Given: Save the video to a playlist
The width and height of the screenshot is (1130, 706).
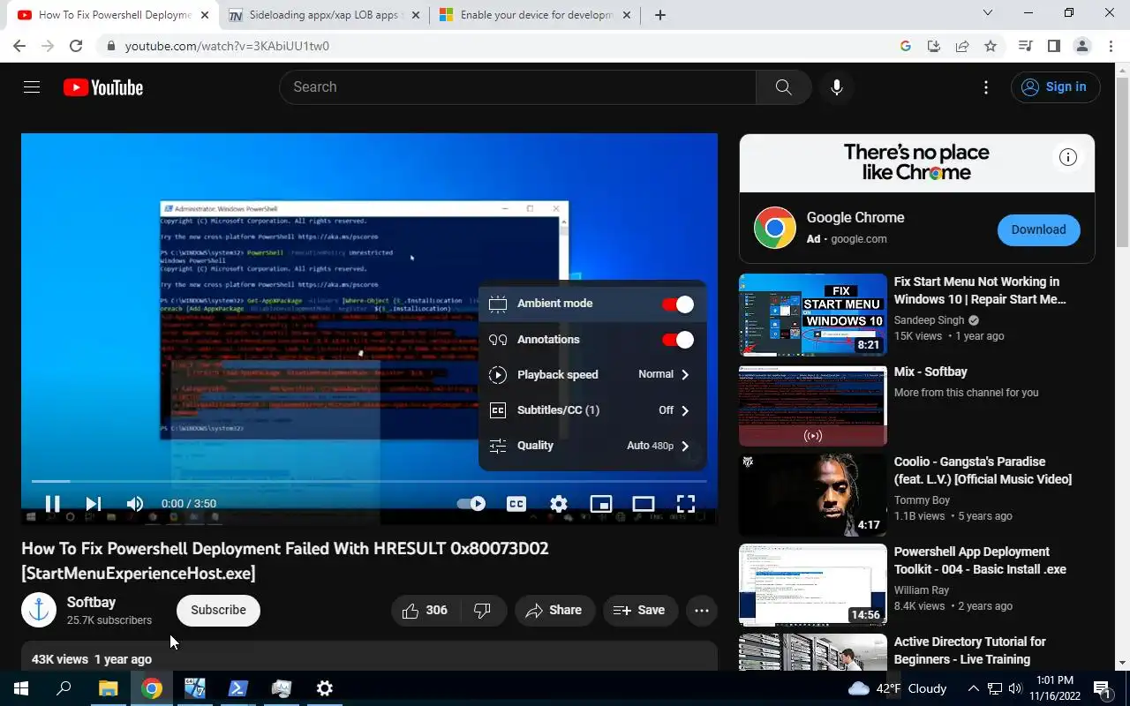Looking at the screenshot, I should coord(640,611).
